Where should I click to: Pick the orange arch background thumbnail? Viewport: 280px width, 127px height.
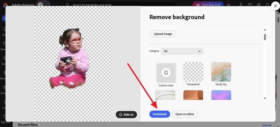pyautogui.click(x=193, y=95)
